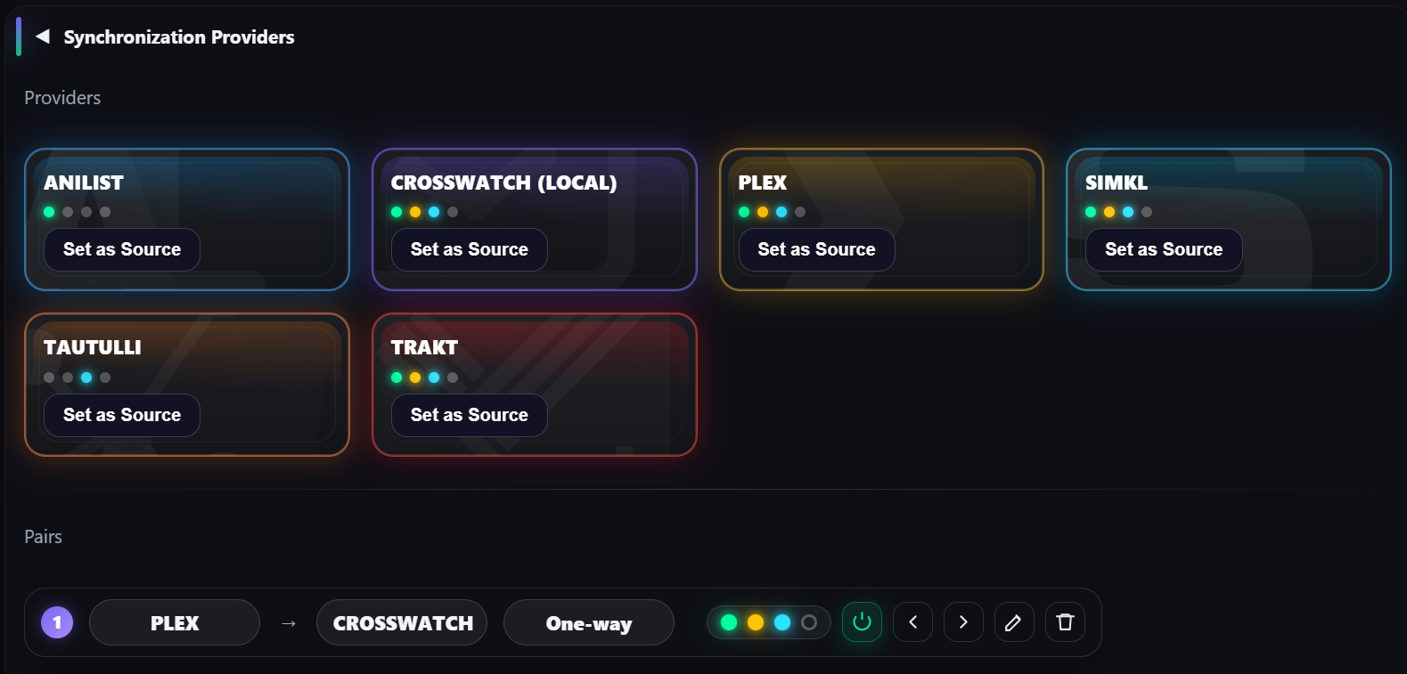Image resolution: width=1407 pixels, height=674 pixels.
Task: Click the yellow feature dot in pair row
Action: pos(756,622)
